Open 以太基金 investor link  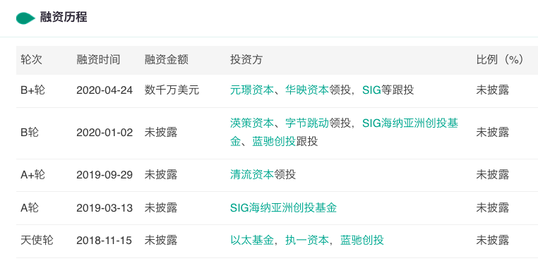pyautogui.click(x=252, y=240)
